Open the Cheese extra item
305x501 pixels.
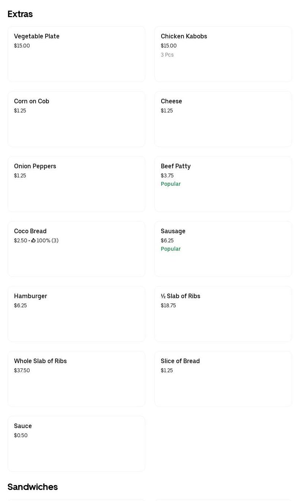[x=223, y=119]
